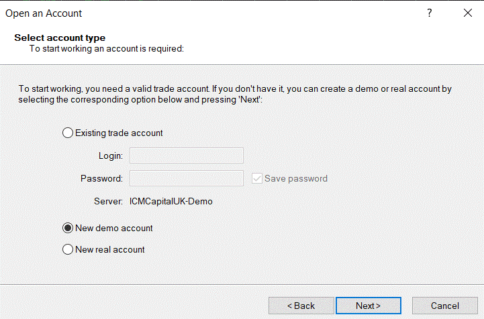Click the 'New demo account' label text

coord(114,228)
